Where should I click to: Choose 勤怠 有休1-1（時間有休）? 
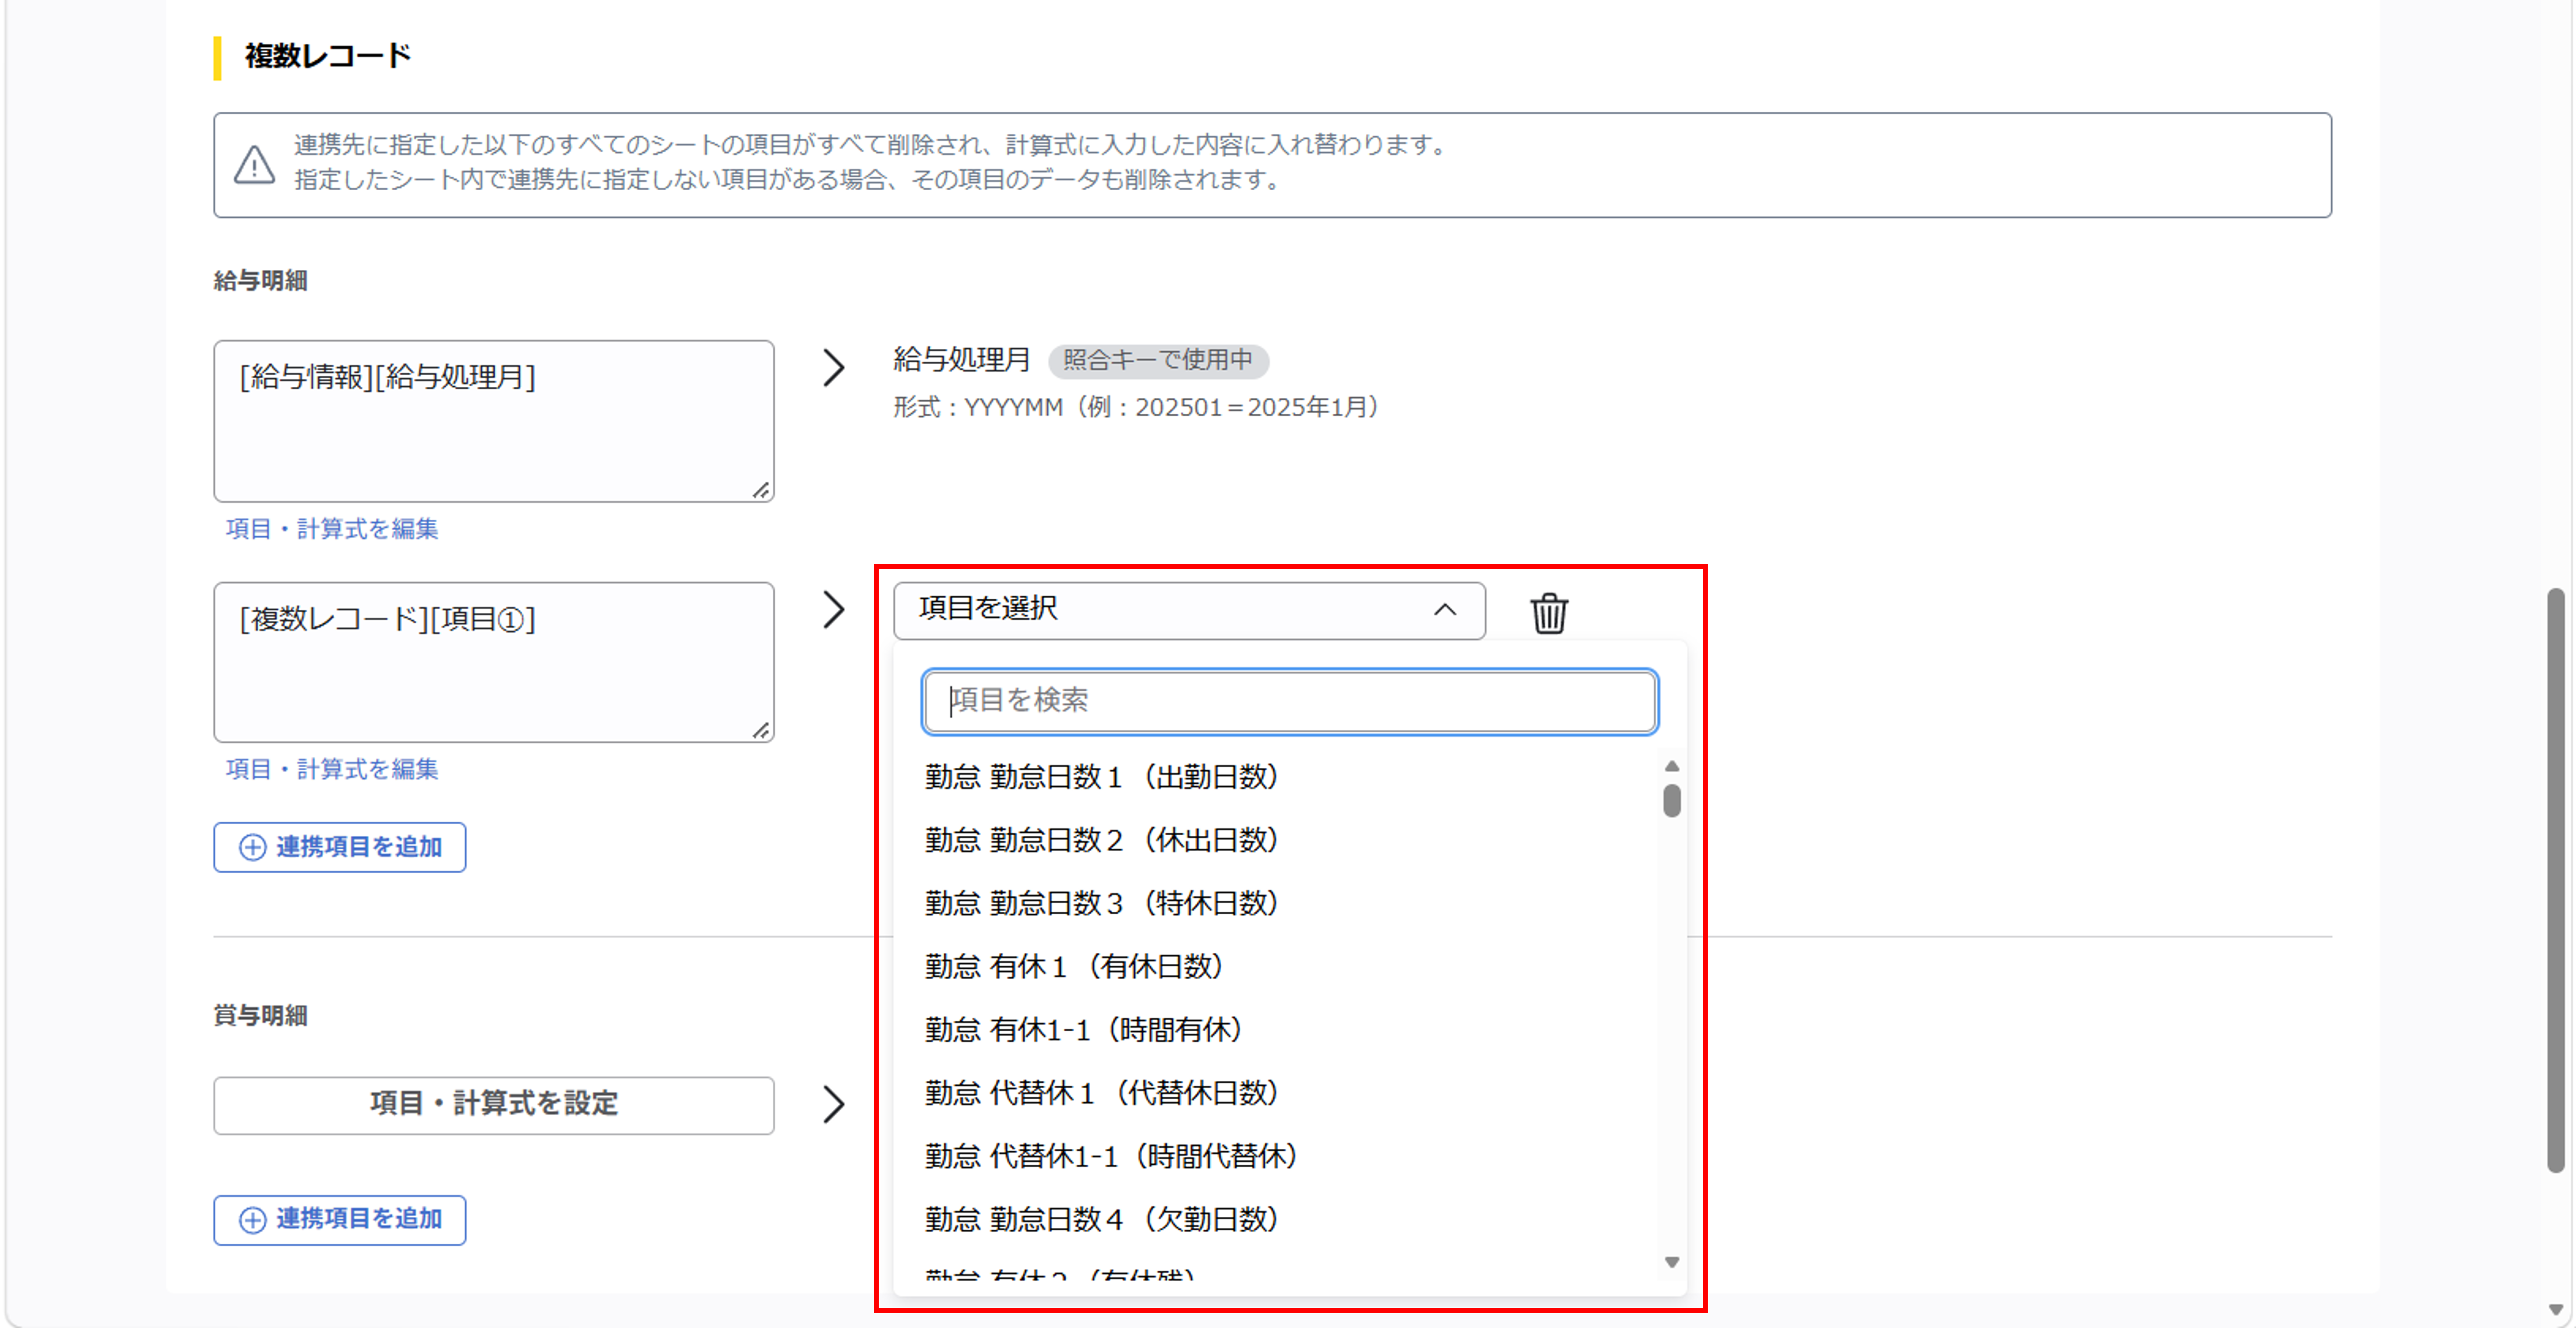click(1084, 1029)
